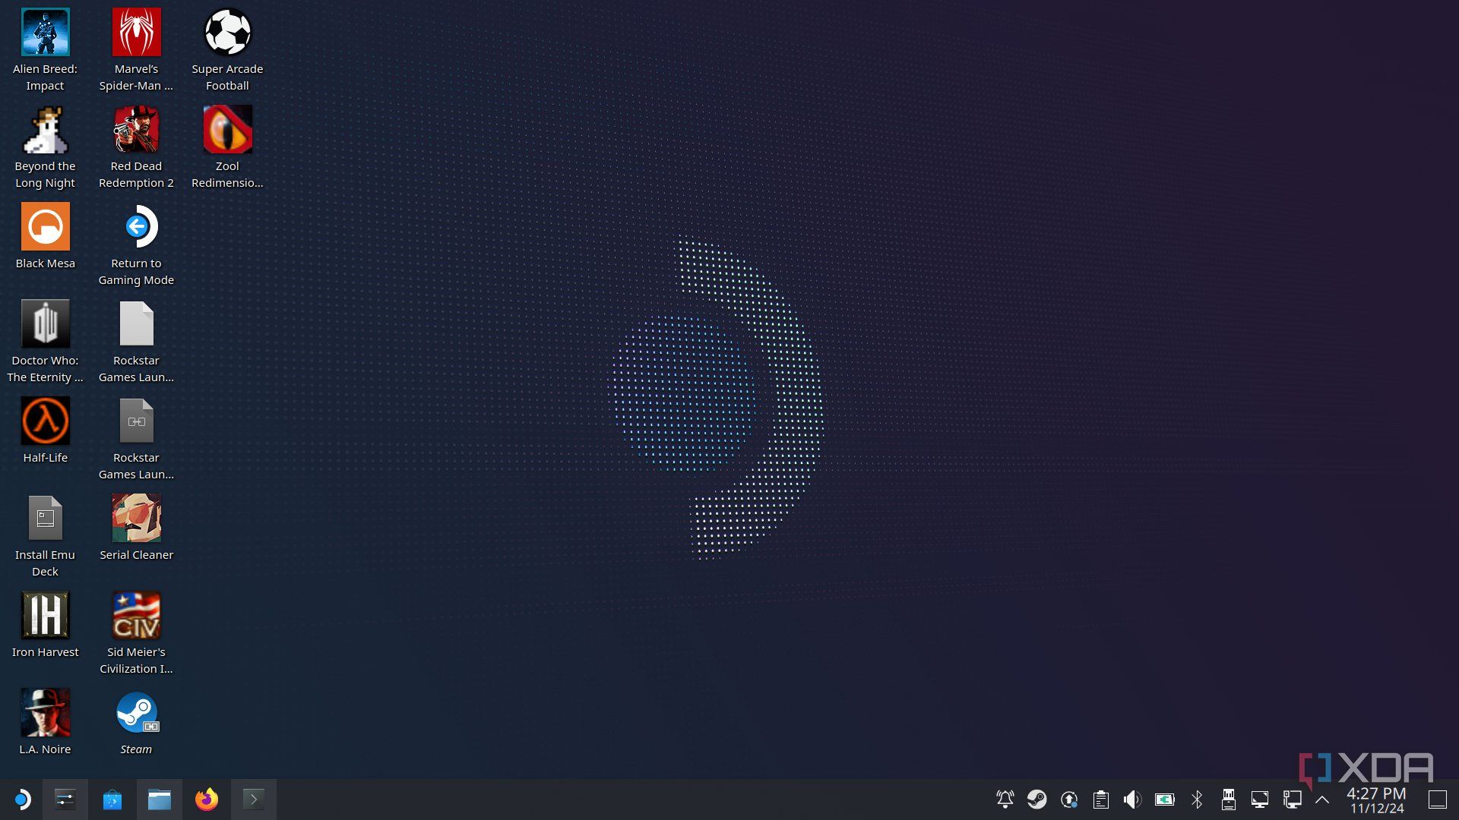1459x820 pixels.
Task: Open Beyond the Long Night shortcut
Action: point(45,147)
